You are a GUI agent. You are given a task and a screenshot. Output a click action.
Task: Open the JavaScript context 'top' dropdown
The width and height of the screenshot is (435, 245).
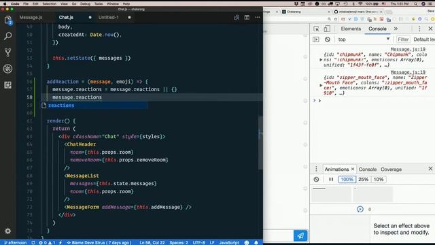(364, 39)
